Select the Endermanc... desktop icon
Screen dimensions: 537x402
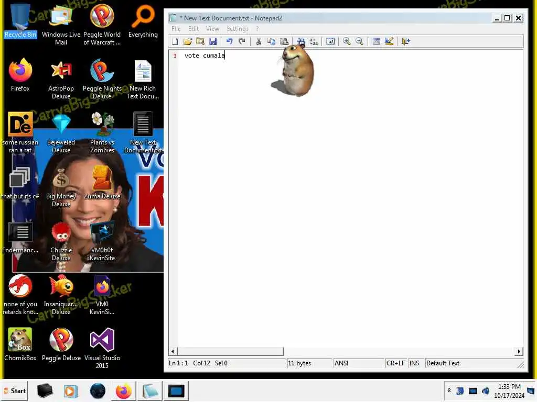(20, 237)
